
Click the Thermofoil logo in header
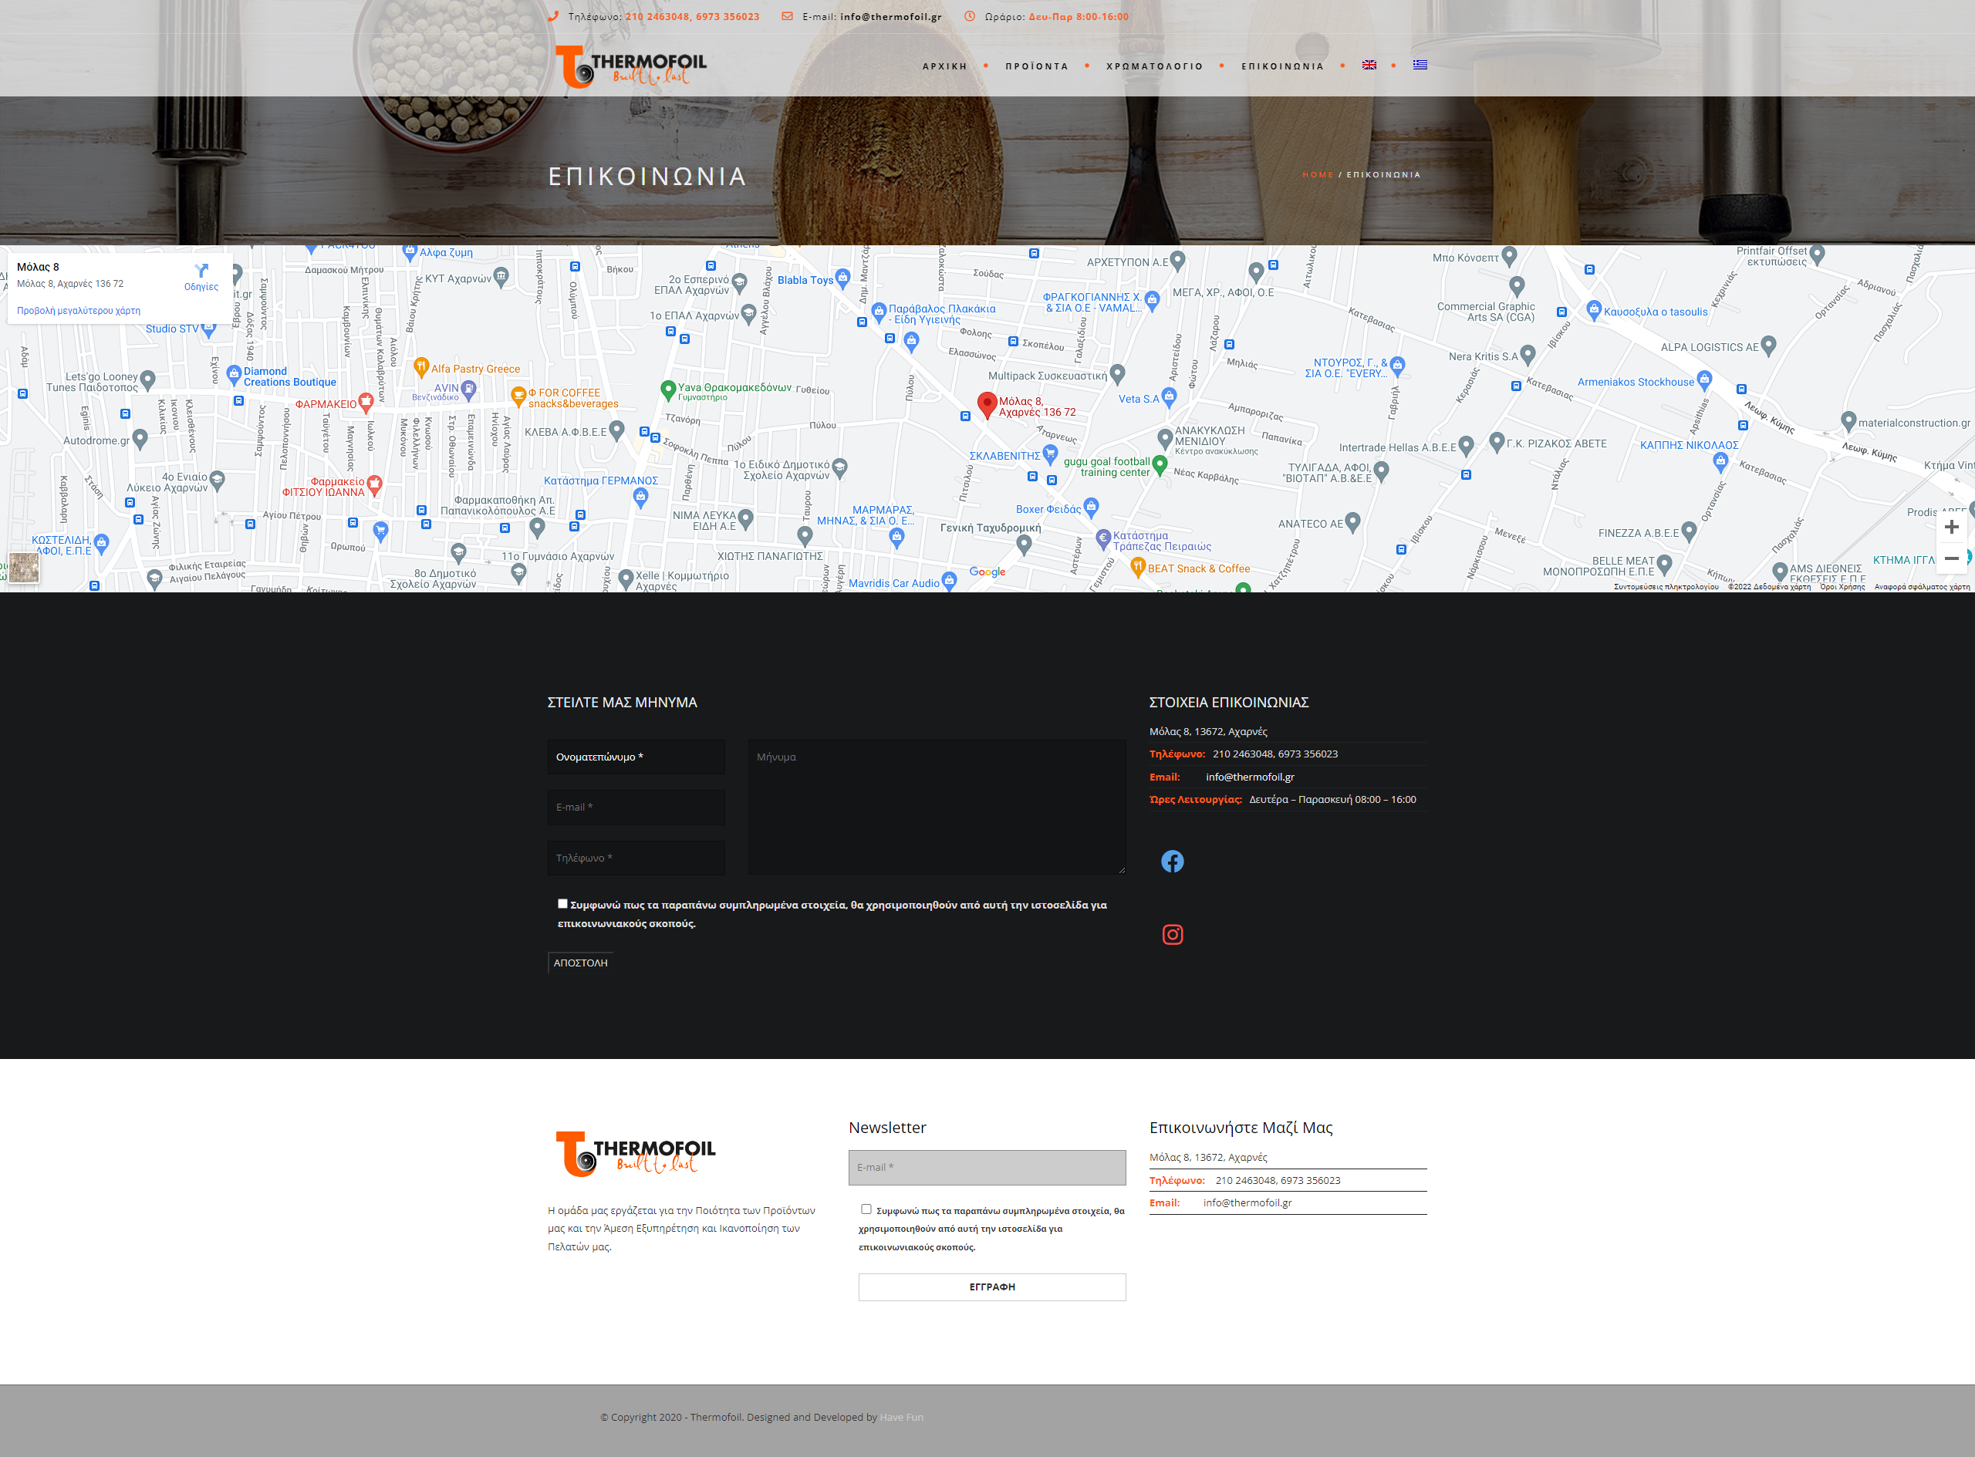(x=631, y=66)
